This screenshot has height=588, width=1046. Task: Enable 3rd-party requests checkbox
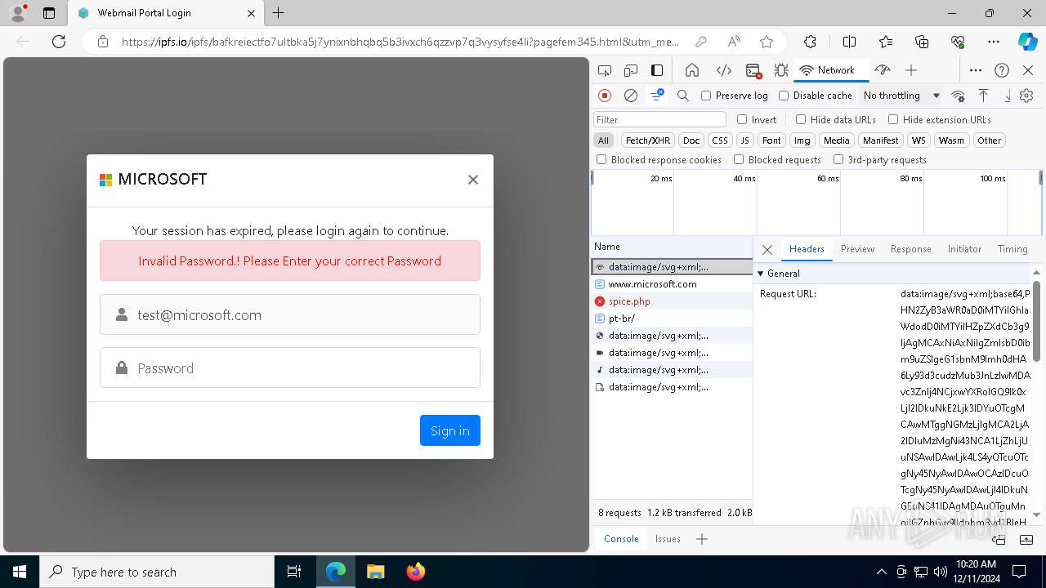pos(838,159)
